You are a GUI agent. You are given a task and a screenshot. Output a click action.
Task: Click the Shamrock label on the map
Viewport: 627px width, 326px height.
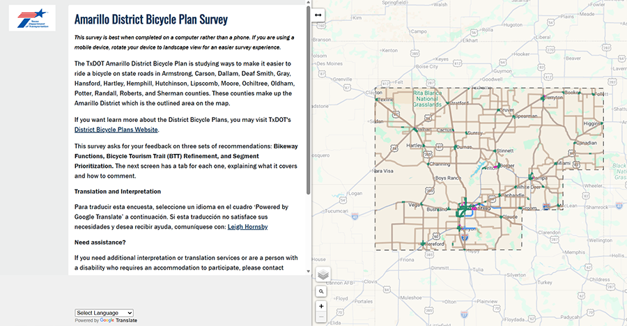(x=597, y=207)
